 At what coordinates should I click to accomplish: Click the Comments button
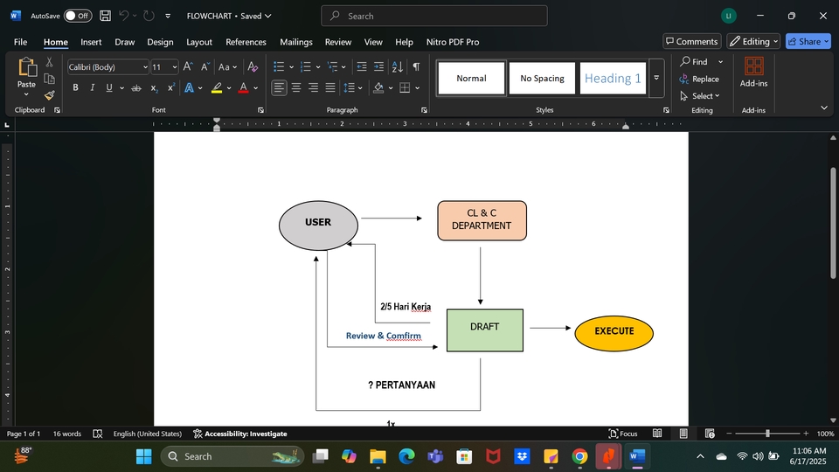pos(691,41)
